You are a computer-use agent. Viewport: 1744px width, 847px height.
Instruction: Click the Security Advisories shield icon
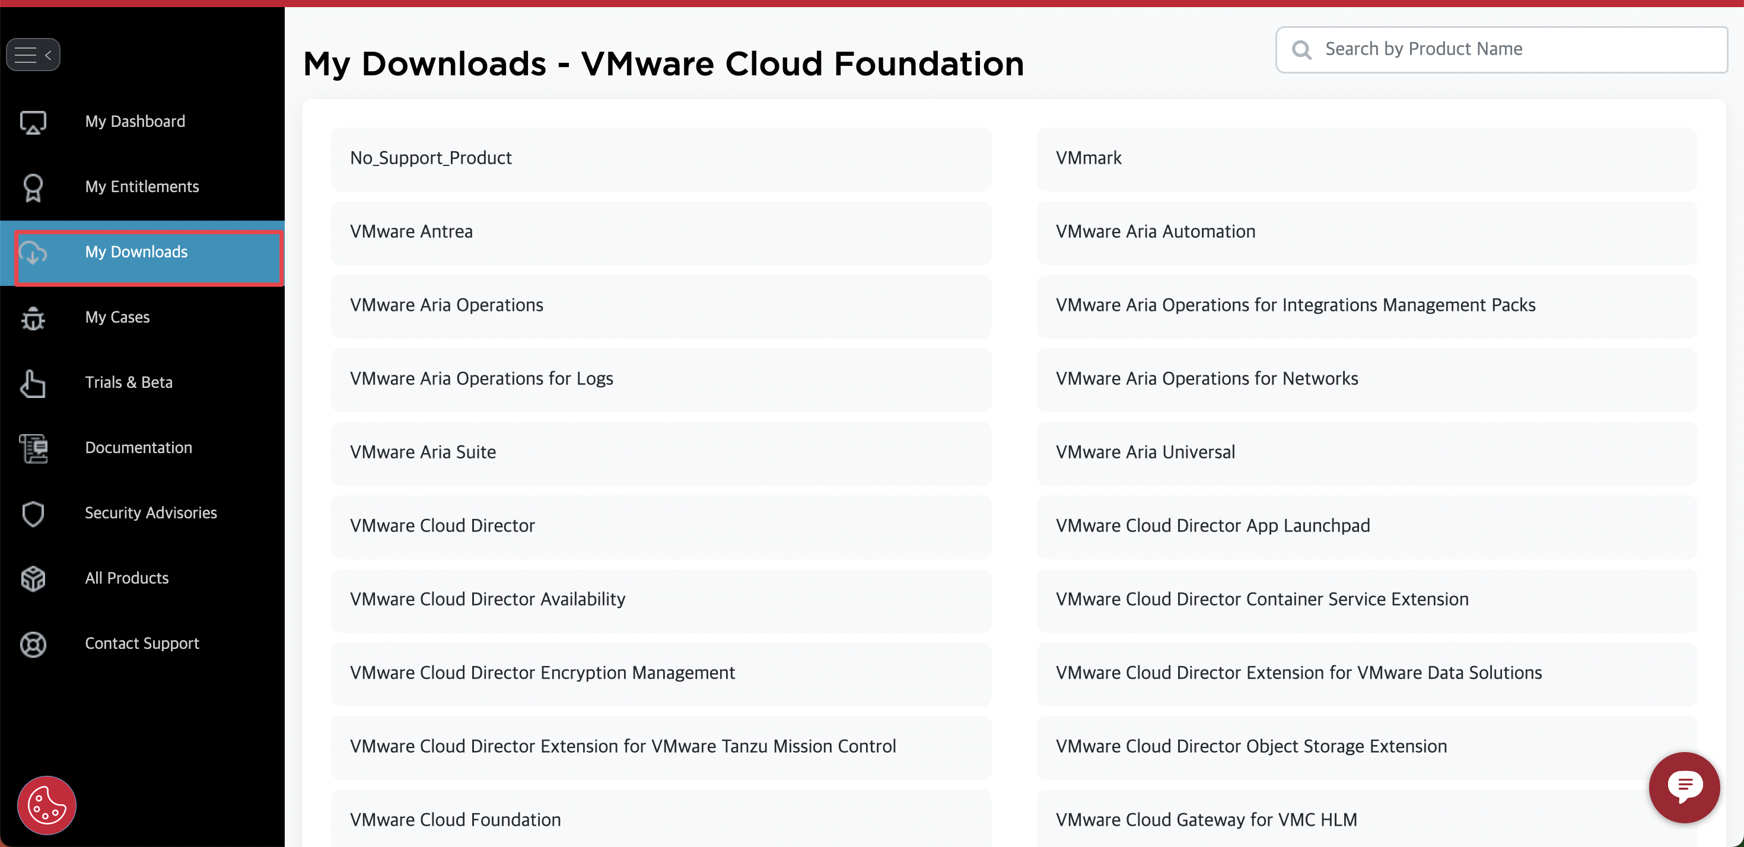coord(33,514)
